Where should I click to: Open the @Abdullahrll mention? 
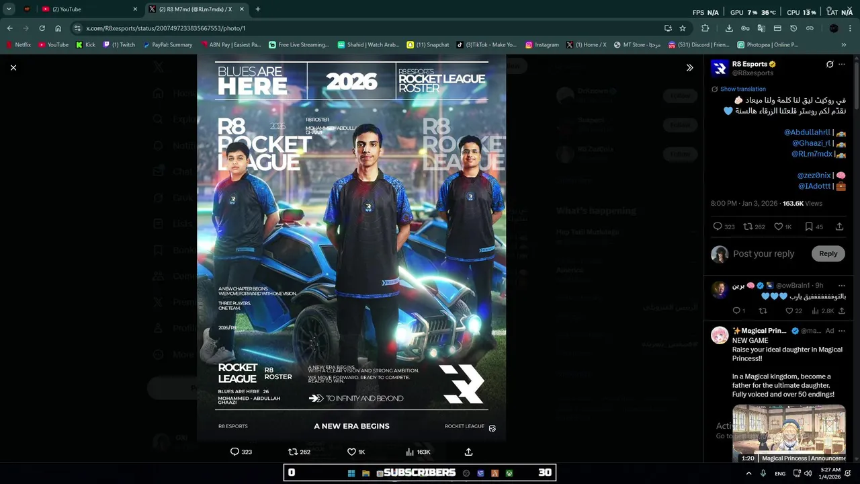click(x=807, y=132)
